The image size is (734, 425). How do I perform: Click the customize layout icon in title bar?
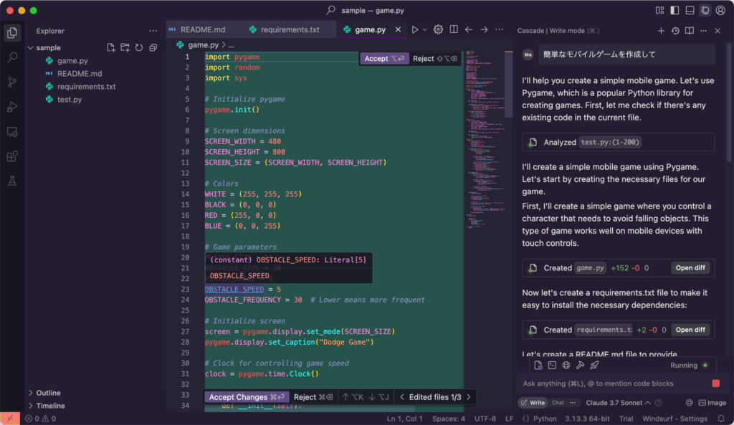659,10
